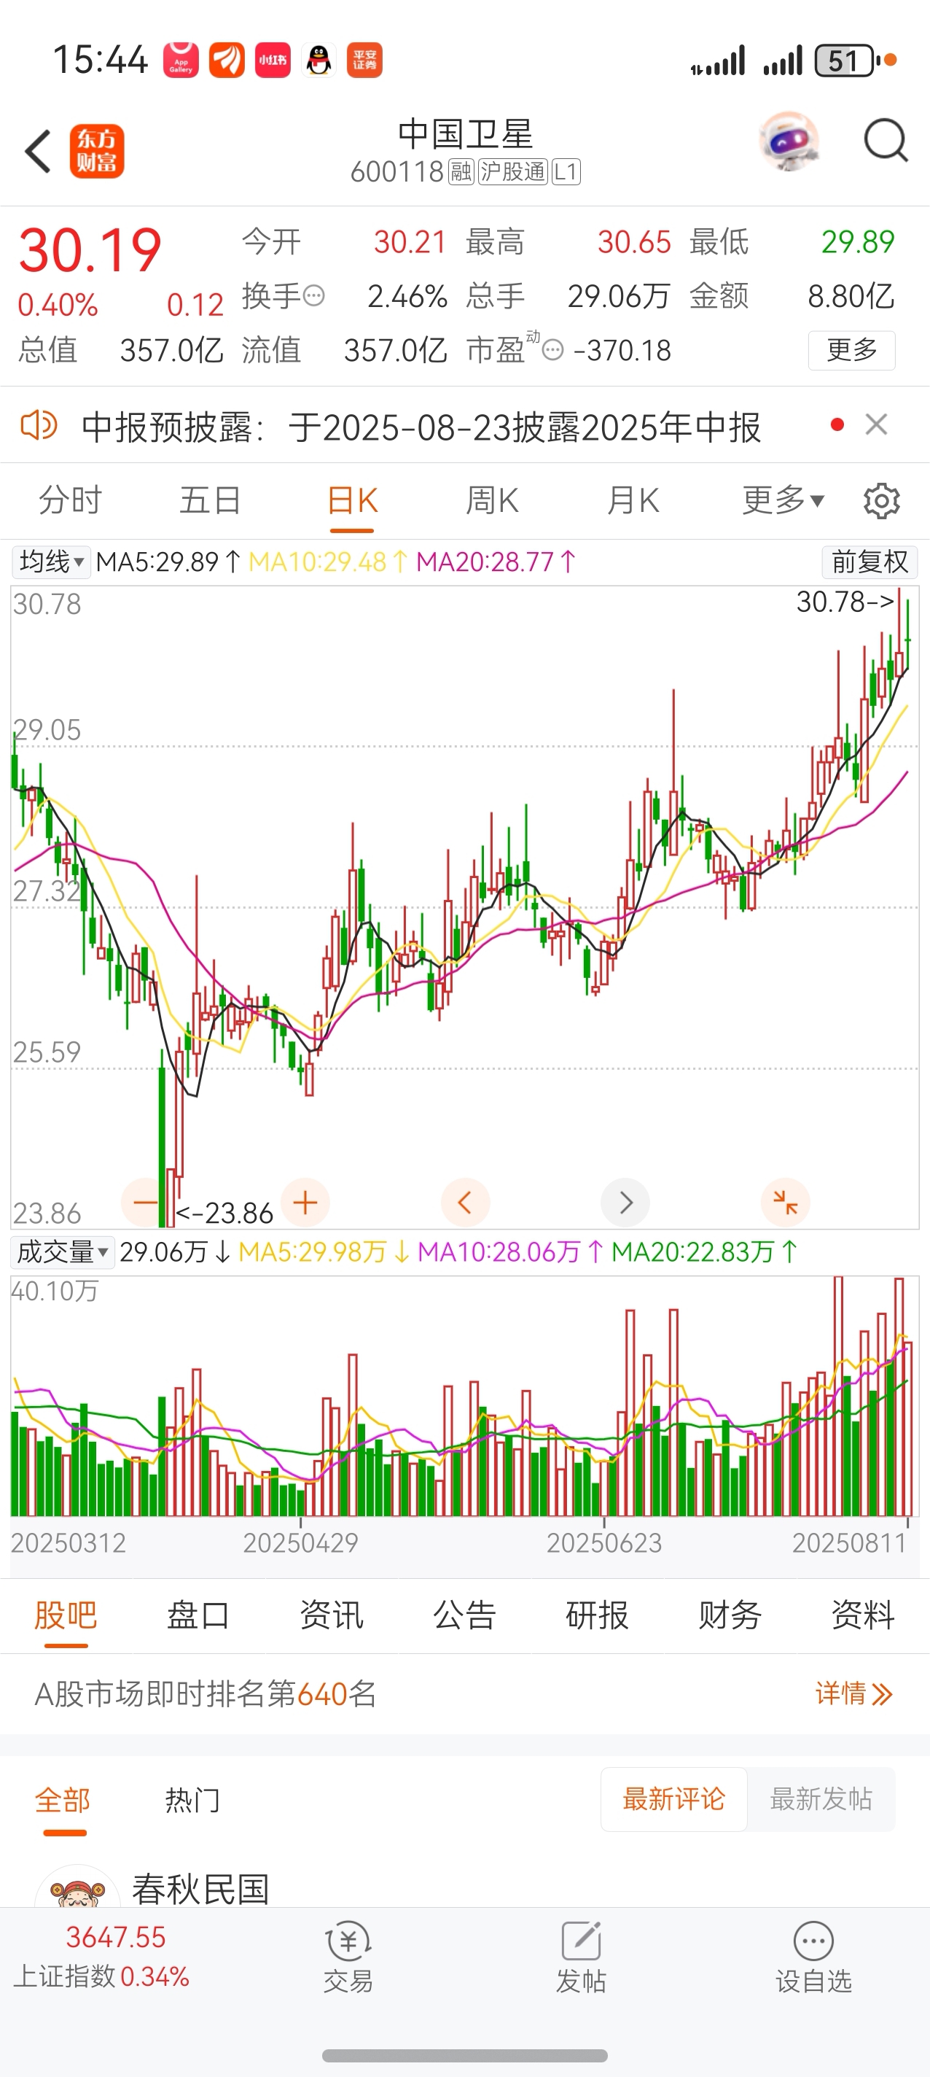Select the 周K chart tab

491,501
